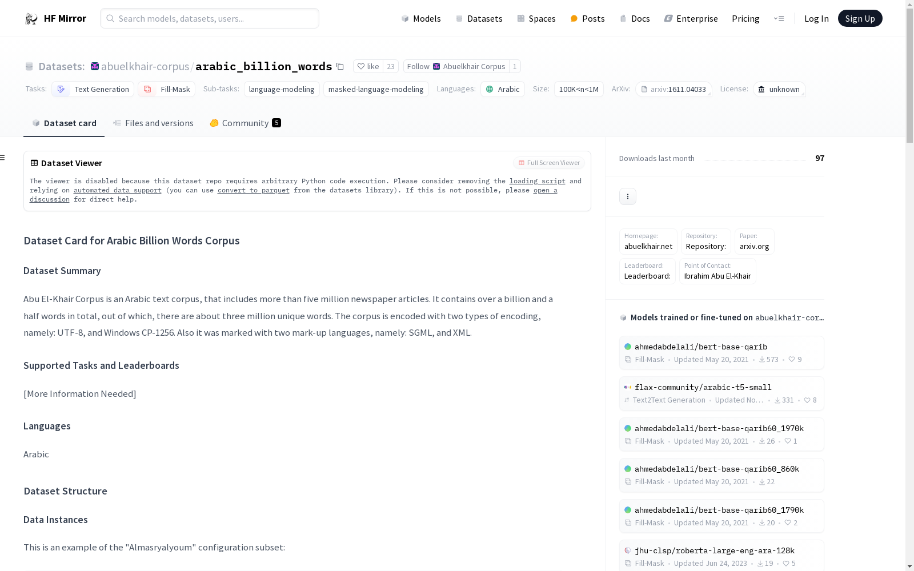Click the Datasets: breadcrumb label

pos(62,66)
